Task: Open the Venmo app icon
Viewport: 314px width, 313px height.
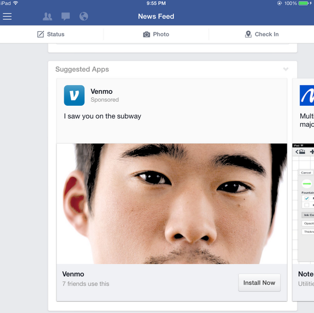Action: [74, 95]
